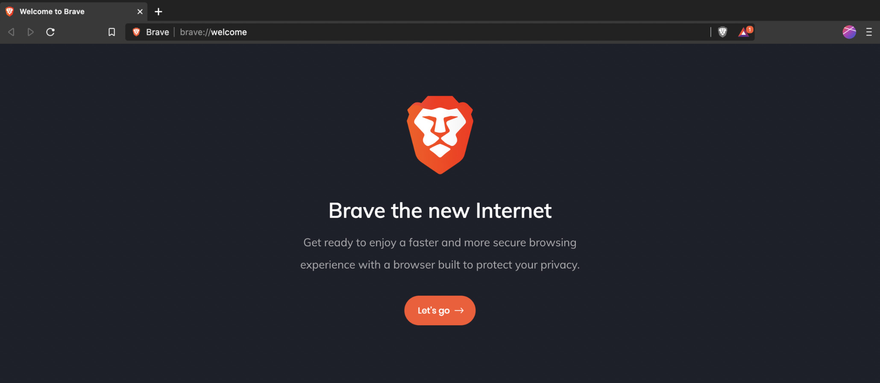880x383 pixels.
Task: Click the Get ready to enjoy paragraph
Action: (440, 253)
